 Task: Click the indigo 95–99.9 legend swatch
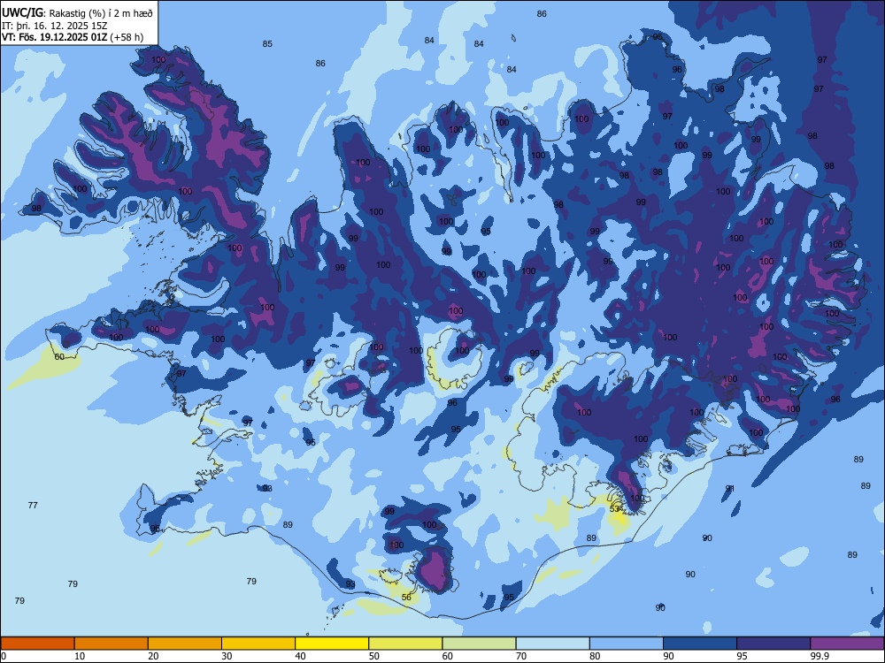[773, 644]
